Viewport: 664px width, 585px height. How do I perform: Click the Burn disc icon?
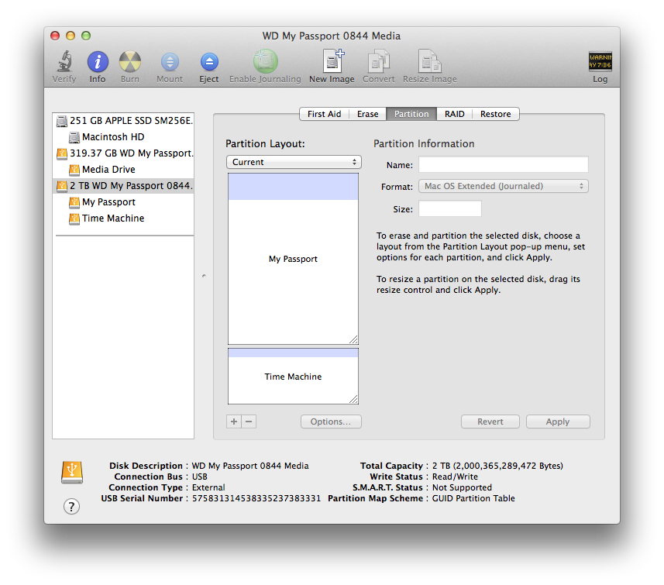[130, 61]
